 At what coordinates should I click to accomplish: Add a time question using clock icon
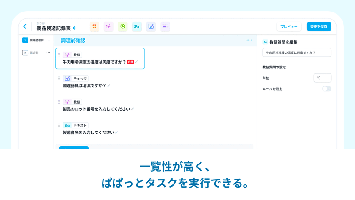click(122, 27)
